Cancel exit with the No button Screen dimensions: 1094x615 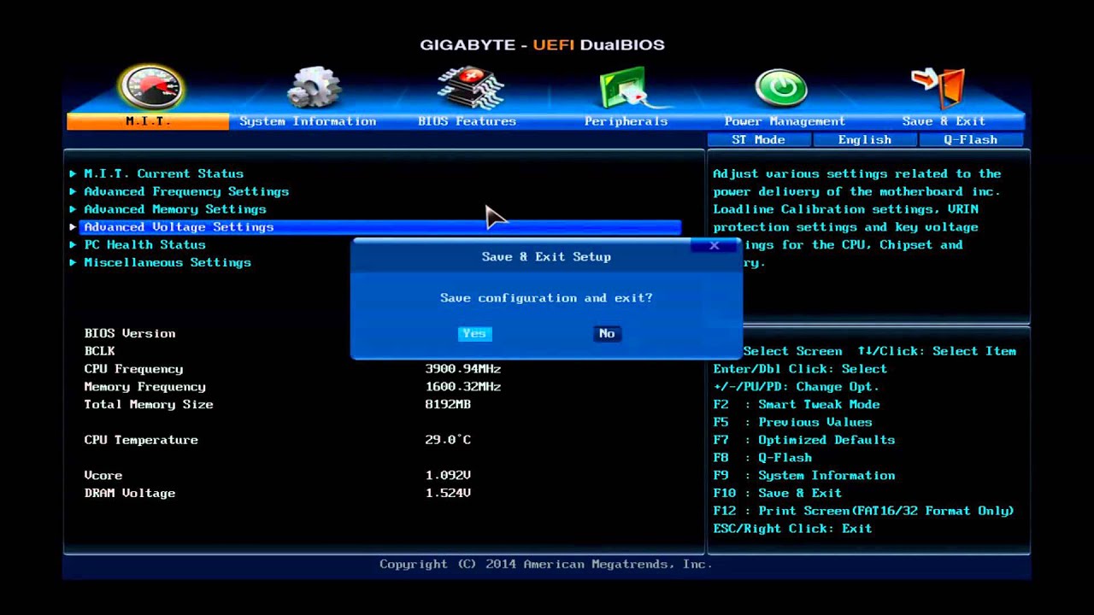point(607,334)
